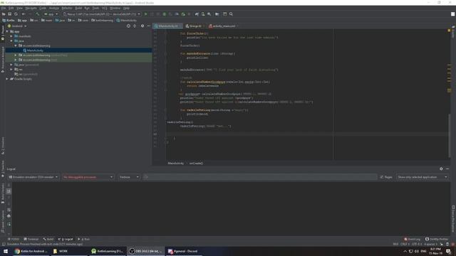Click the Project panel target/locate icon
The image size is (456, 256).
(x=128, y=26)
